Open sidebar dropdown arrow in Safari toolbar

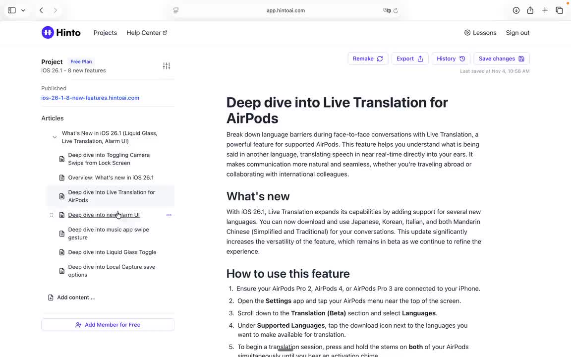tap(23, 10)
